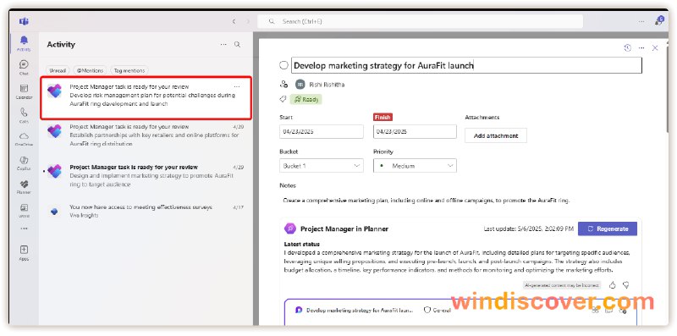The height and width of the screenshot is (336, 677).
Task: Filter the activity feed by Unread
Action: pos(58,70)
